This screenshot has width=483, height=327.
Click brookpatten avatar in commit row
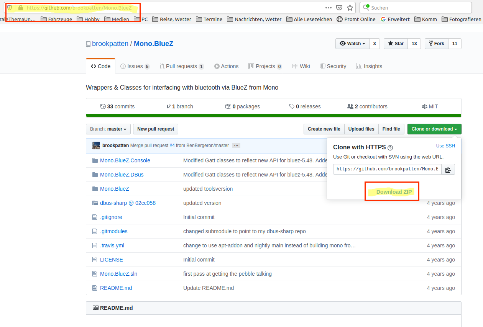(96, 146)
